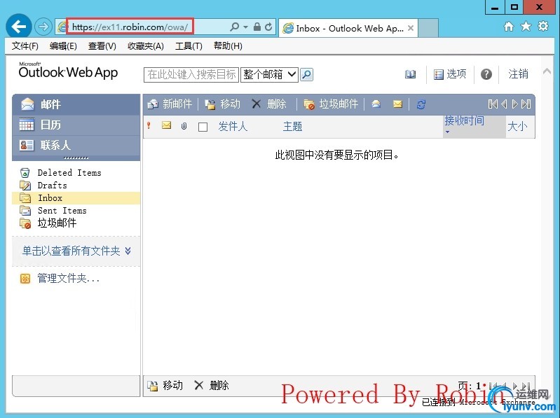
Task: Click the security lock icon in address bar
Action: tap(257, 27)
